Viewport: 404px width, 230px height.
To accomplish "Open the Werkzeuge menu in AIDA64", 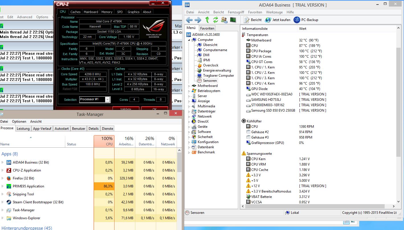I will [274, 12].
